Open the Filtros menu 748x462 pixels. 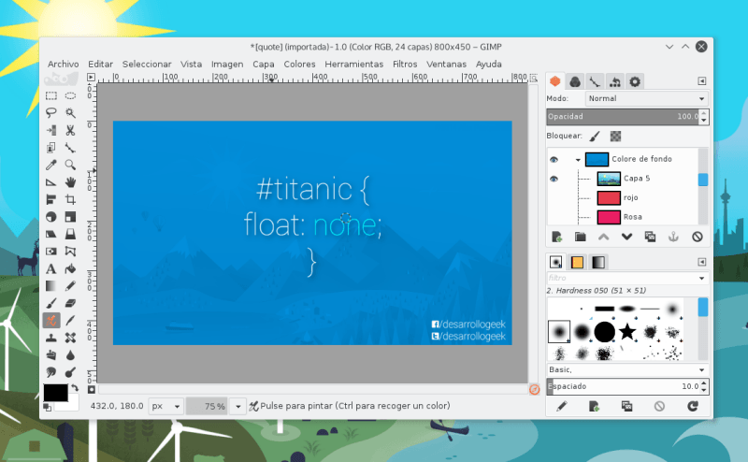click(405, 64)
